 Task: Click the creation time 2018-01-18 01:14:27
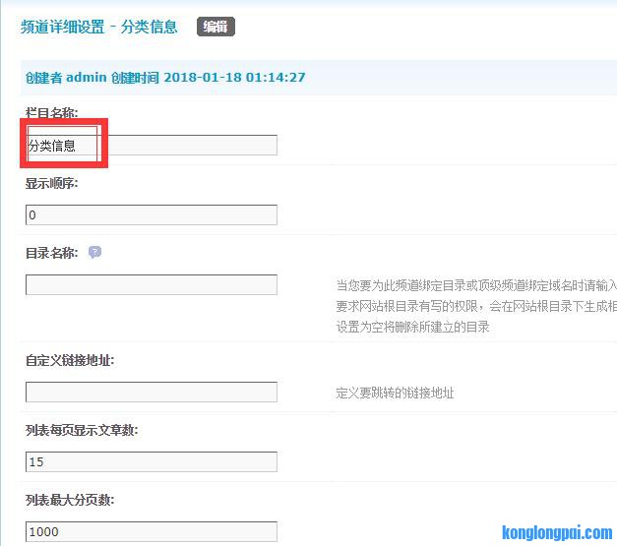click(x=234, y=77)
